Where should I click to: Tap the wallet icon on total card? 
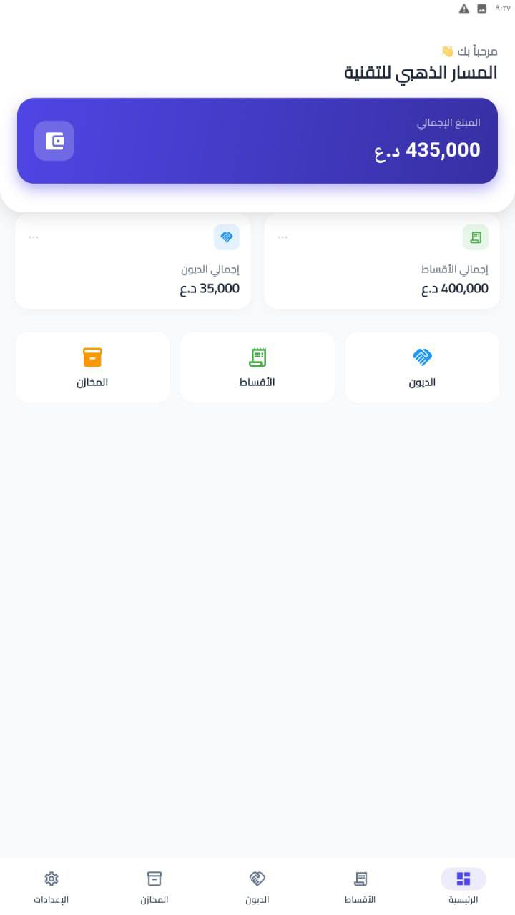pyautogui.click(x=54, y=141)
